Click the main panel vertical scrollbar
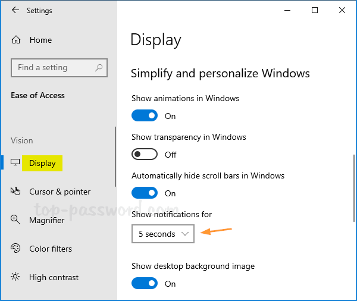Screen dimensions: 357x301 click(x=354, y=187)
